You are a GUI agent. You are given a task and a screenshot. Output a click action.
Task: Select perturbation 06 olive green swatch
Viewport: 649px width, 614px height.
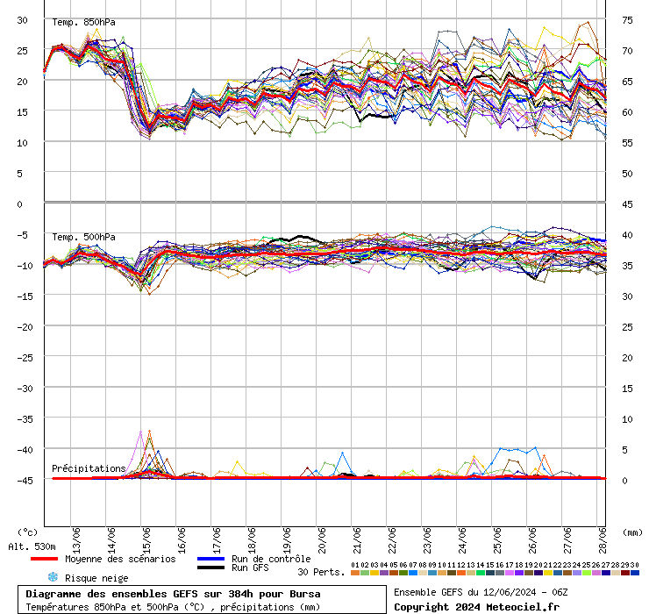(403, 573)
